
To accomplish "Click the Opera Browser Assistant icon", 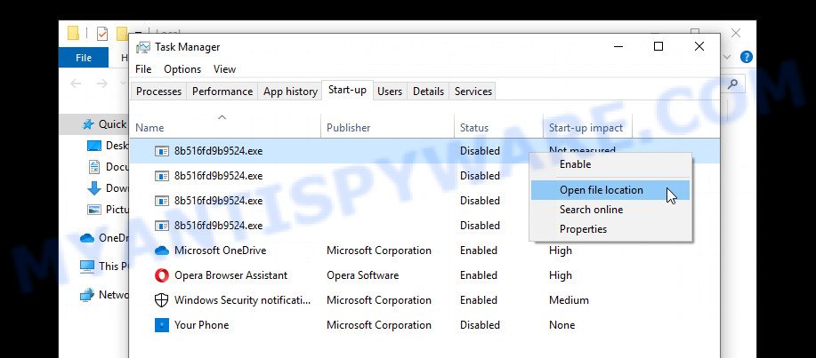I will [x=162, y=275].
